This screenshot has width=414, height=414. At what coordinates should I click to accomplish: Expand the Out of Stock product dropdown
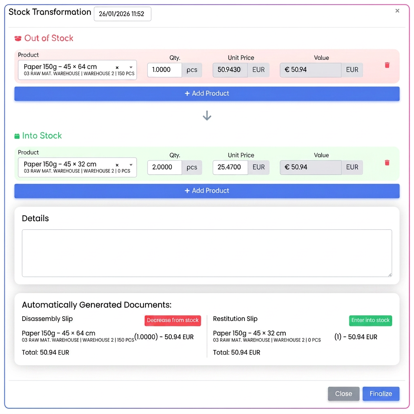[131, 68]
